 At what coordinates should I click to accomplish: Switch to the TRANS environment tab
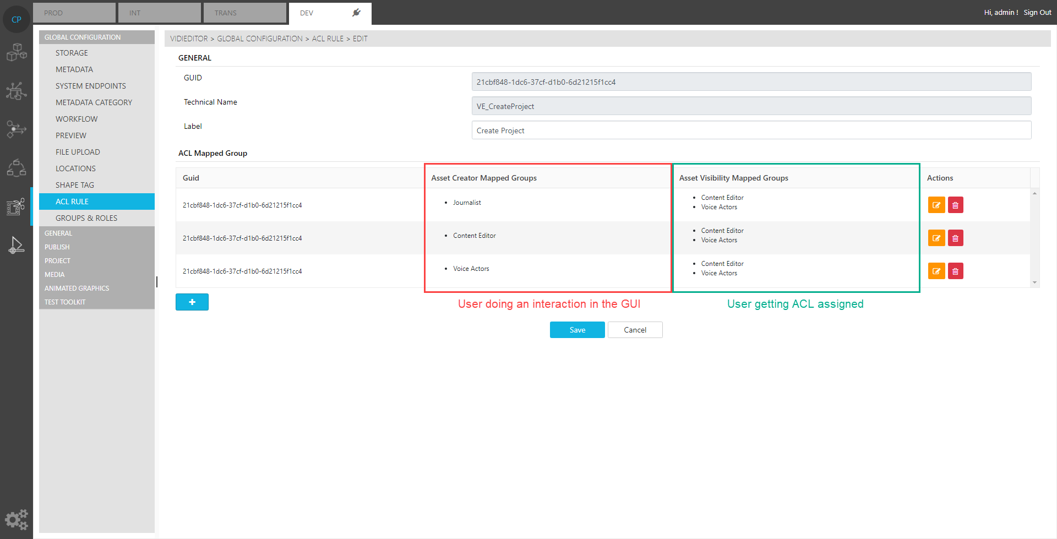244,13
